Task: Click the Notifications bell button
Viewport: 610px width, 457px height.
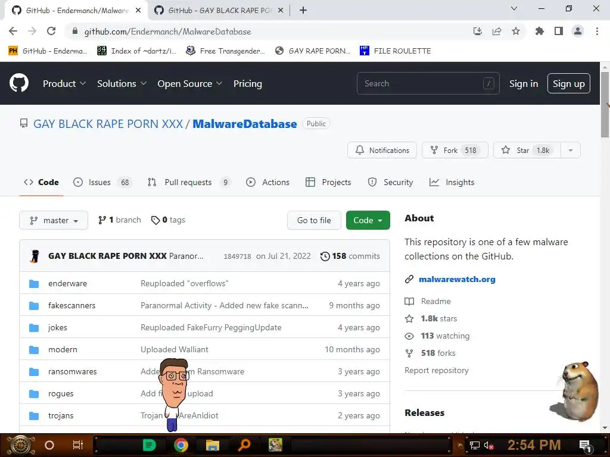Action: coord(382,151)
